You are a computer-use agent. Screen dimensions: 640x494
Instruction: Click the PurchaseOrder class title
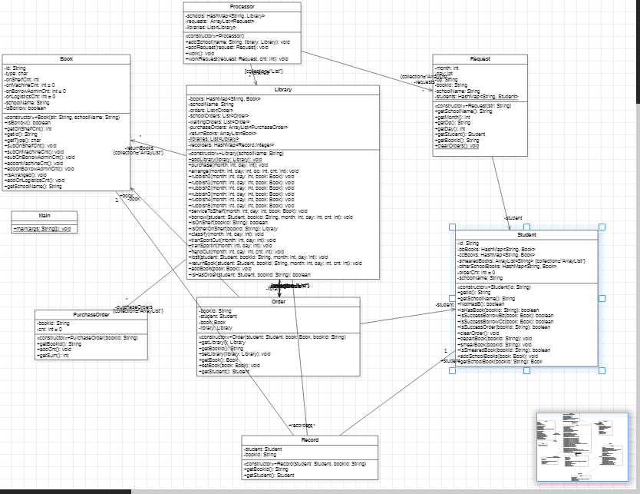click(x=90, y=314)
